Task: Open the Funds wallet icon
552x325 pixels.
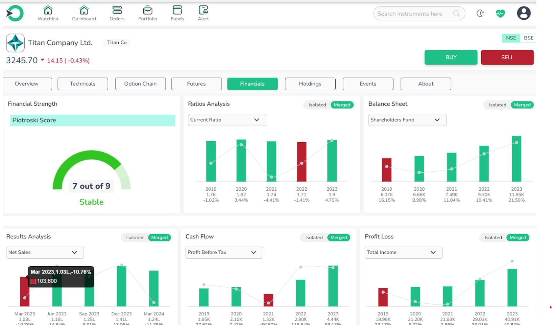Action: click(x=177, y=10)
